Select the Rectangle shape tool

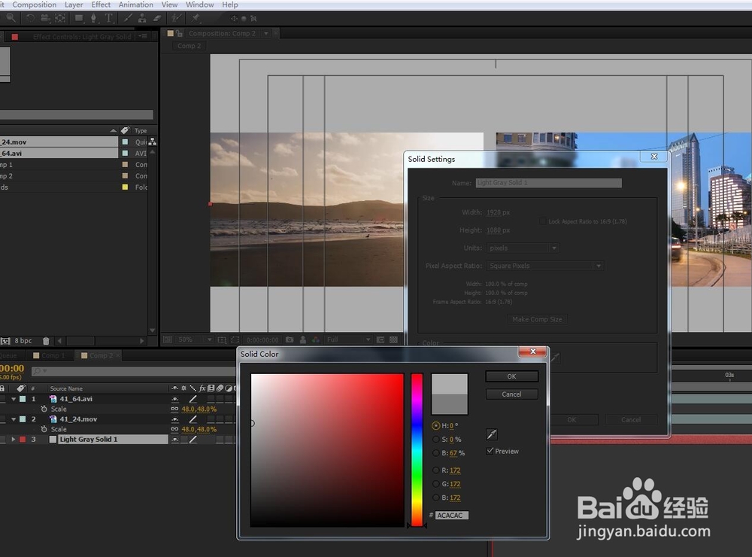pos(79,18)
